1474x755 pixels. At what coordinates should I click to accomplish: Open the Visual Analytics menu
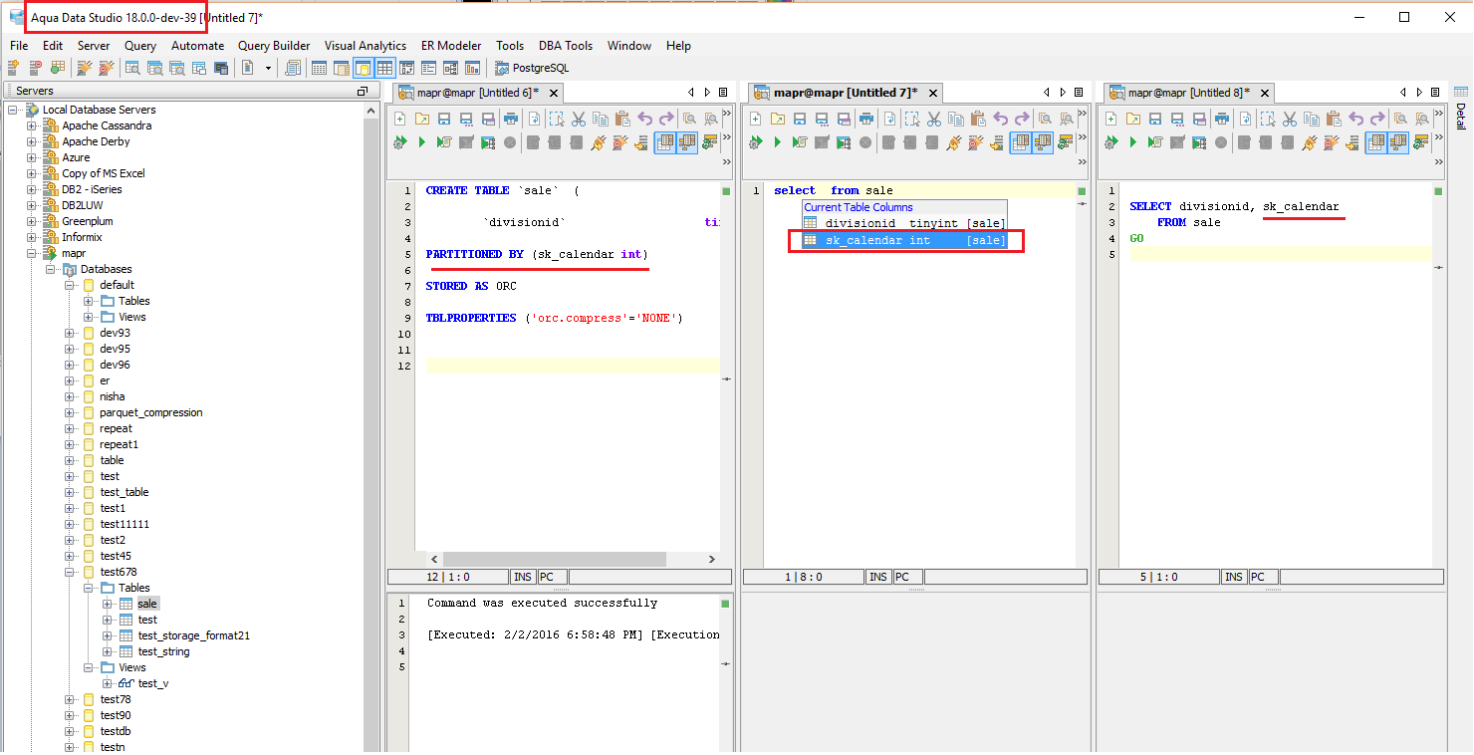click(x=366, y=46)
